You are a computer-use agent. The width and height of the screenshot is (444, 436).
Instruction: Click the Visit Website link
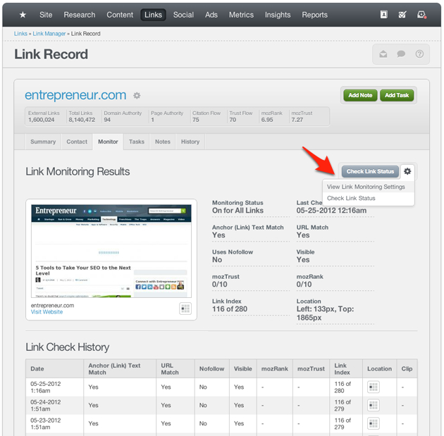[47, 312]
